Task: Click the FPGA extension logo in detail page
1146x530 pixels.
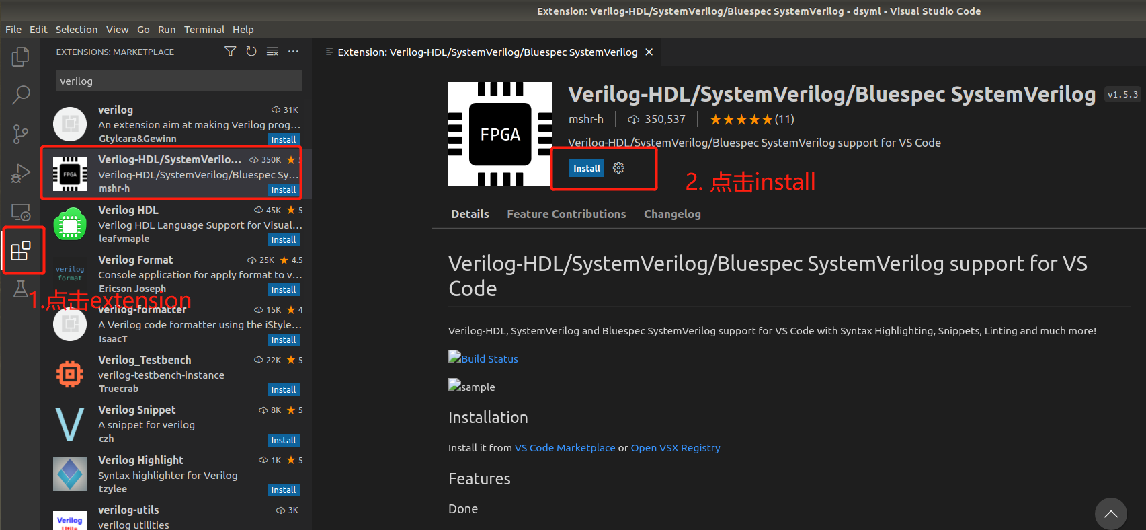Action: 500,134
